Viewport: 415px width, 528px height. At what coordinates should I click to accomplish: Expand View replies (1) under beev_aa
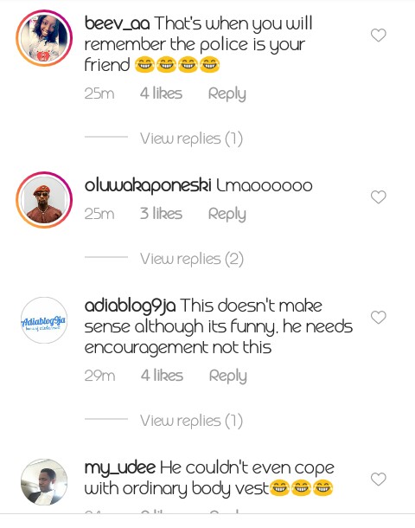(191, 138)
